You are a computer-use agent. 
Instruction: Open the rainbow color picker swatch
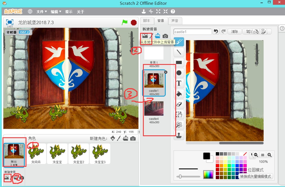click(x=208, y=174)
